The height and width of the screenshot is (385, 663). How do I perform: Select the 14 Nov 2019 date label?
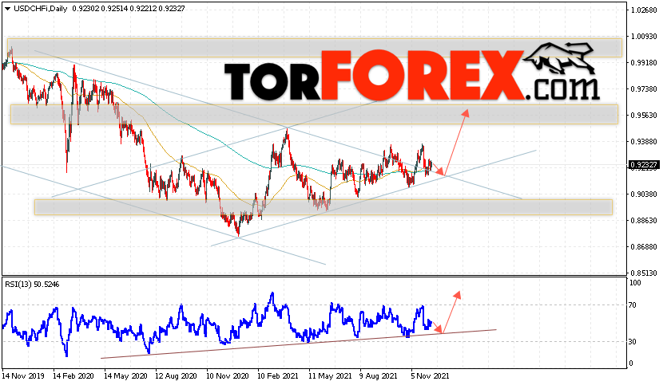(23, 375)
